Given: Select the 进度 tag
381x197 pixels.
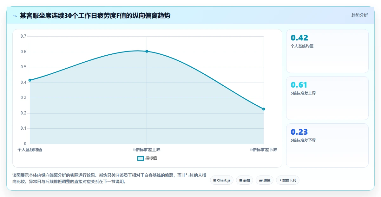Looking at the screenshot, I should click(x=265, y=180).
